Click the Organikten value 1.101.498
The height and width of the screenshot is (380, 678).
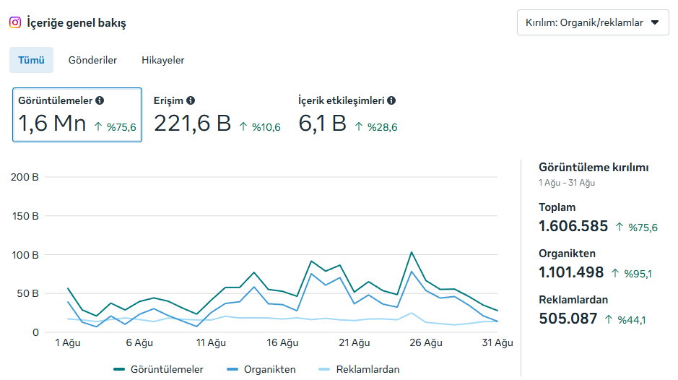pos(570,272)
